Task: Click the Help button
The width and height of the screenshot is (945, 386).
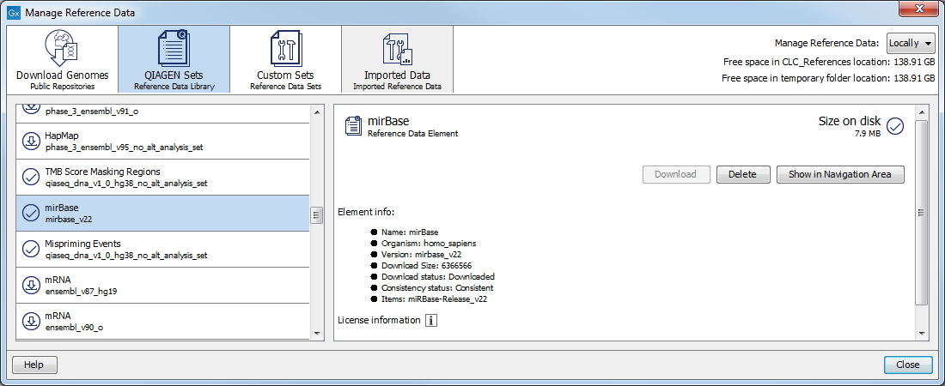Action: point(34,365)
